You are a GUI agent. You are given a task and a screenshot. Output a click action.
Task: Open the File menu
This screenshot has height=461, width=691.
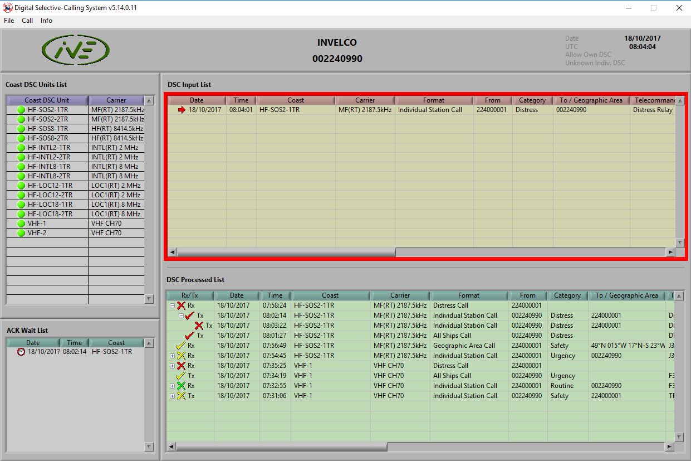pos(9,21)
